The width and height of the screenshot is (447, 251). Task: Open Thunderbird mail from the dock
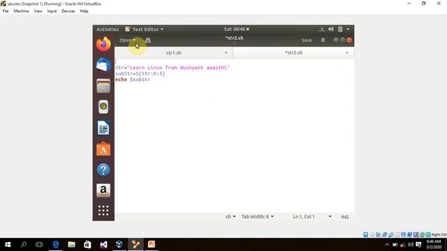click(x=103, y=65)
